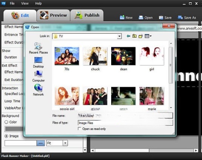
Task: Click the Exit Effect section label
Action: coord(9,66)
